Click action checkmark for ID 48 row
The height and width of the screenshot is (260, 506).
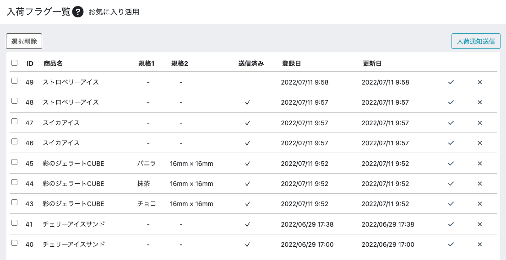(451, 102)
